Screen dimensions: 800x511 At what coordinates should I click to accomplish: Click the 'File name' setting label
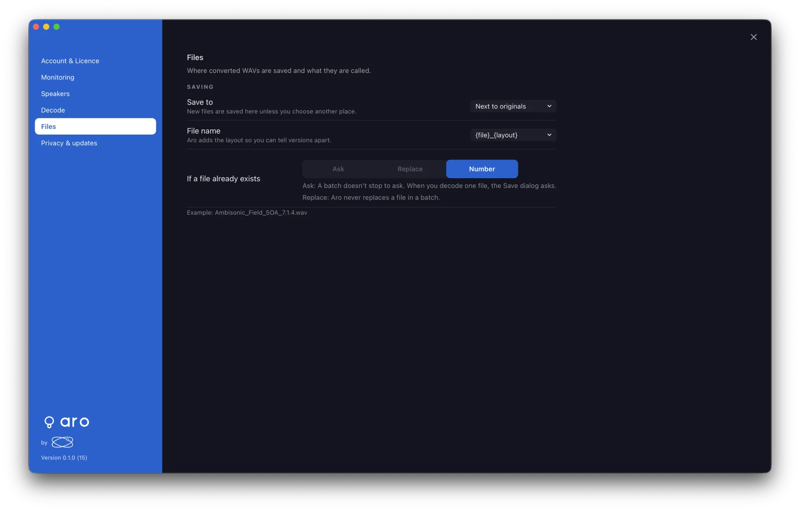coord(204,131)
